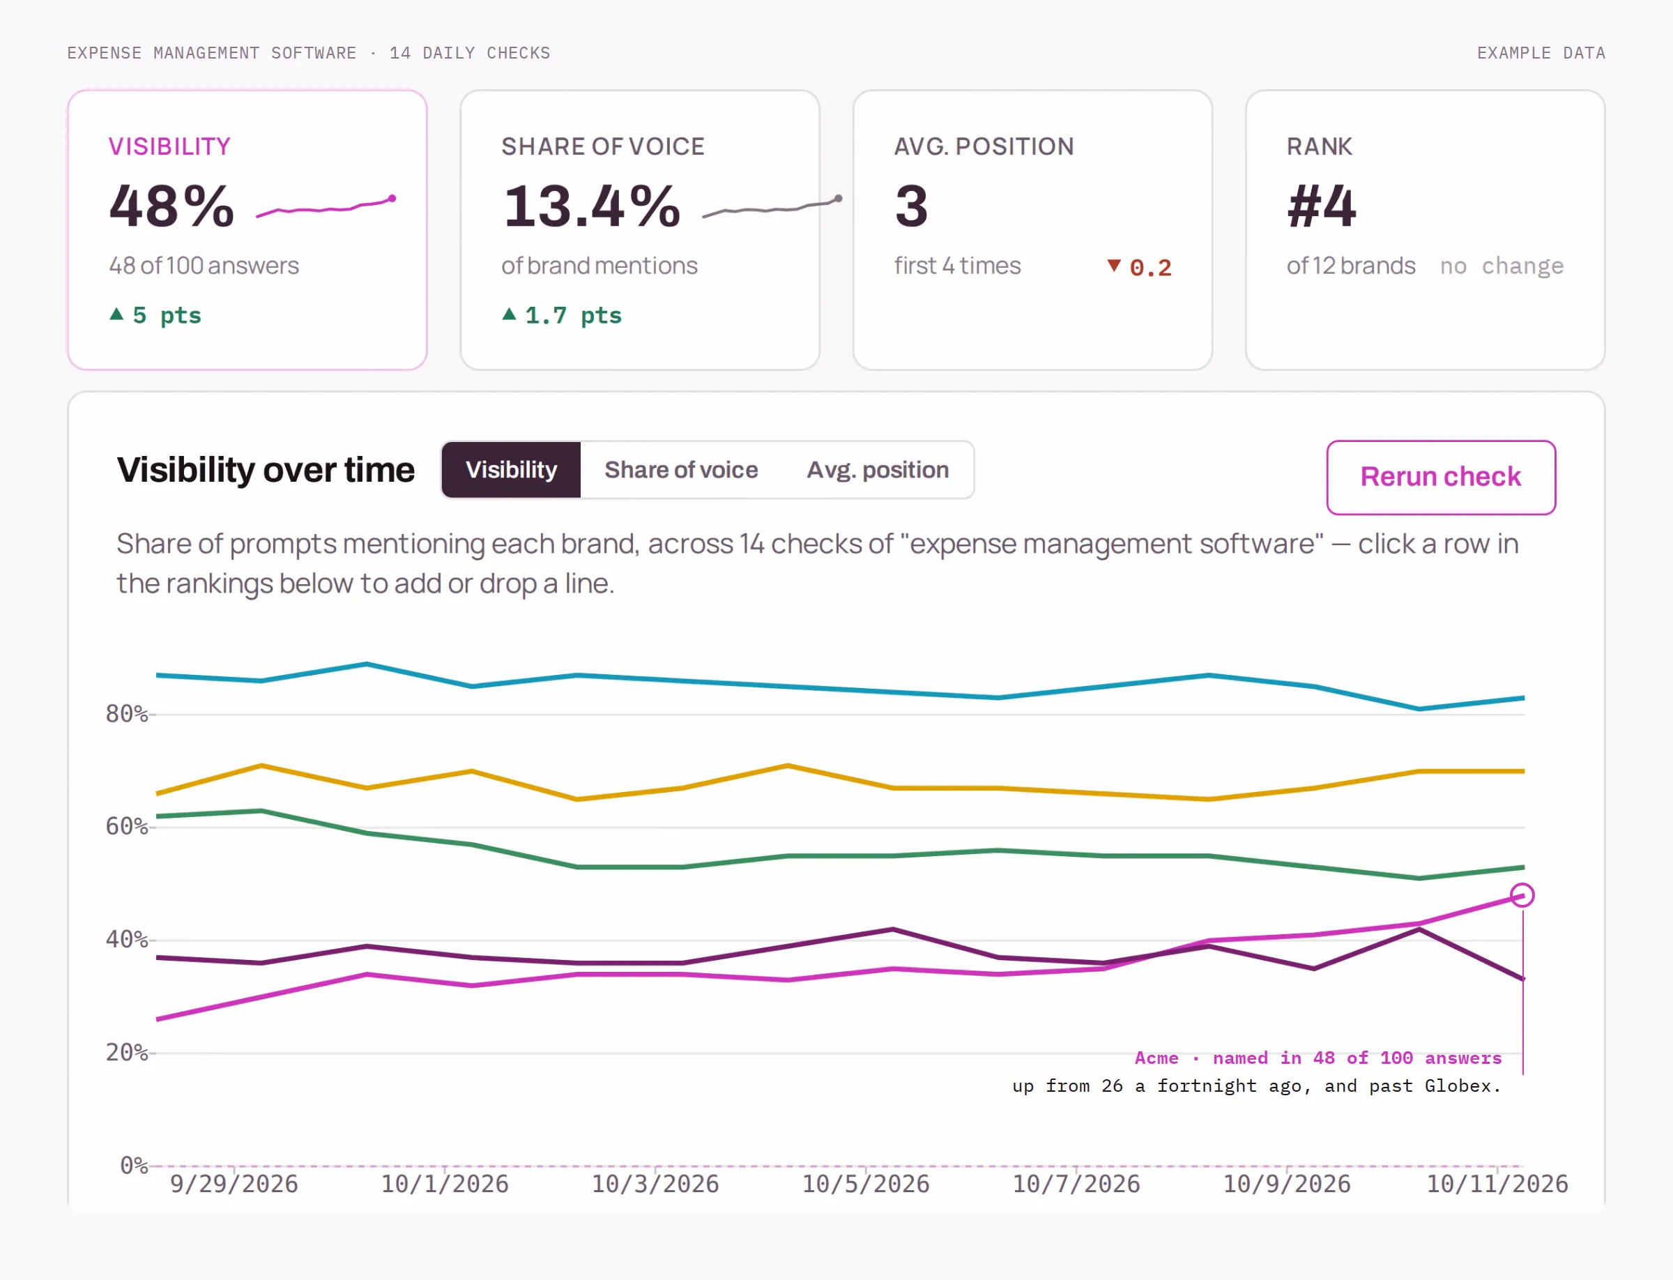
Task: Click the 'Expense Management Software · 14 daily checks' header
Action: pyautogui.click(x=309, y=52)
